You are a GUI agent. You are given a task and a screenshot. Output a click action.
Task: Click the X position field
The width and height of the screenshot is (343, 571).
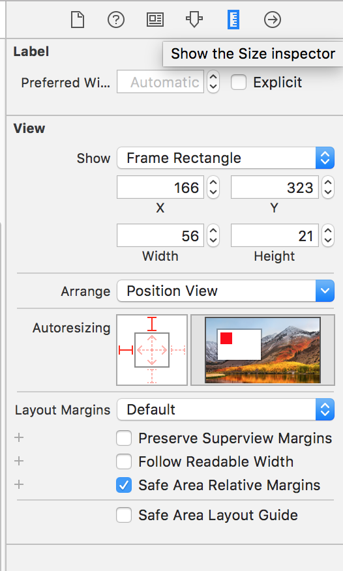(x=160, y=187)
